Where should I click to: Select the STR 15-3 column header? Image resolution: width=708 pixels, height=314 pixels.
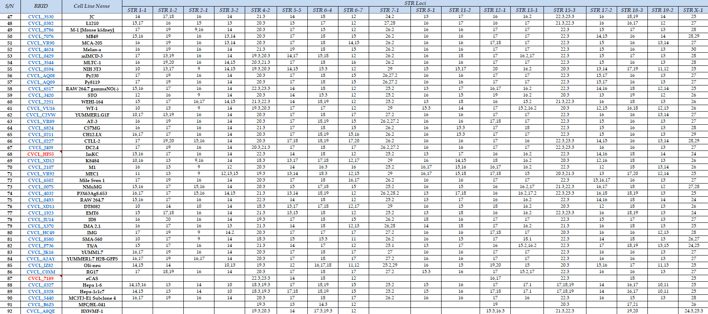pos(565,10)
